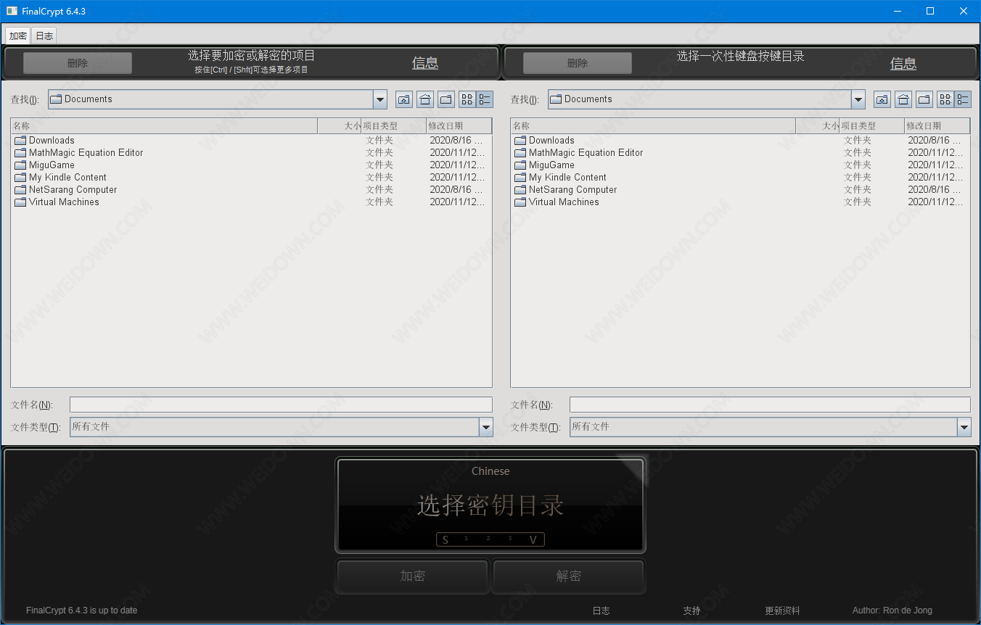Open the left Documents location dropdown
The image size is (981, 625).
pos(380,99)
